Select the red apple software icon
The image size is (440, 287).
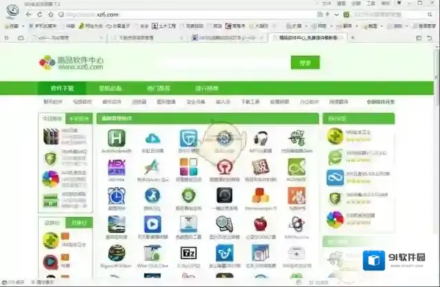(x=260, y=223)
